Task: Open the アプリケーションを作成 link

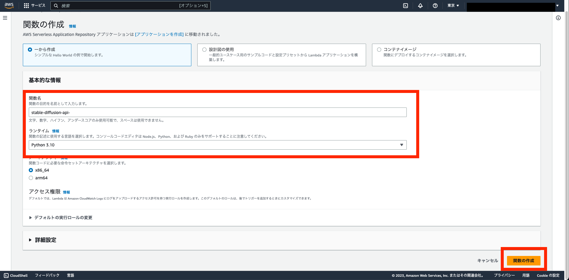Action: [159, 34]
